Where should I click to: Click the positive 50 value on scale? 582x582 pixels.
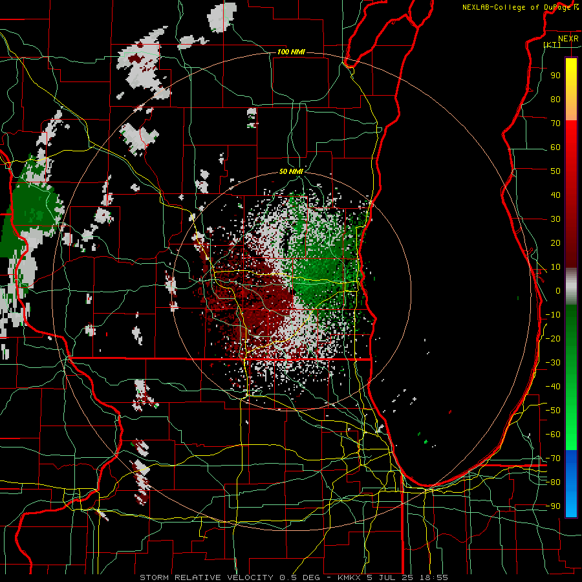tap(555, 171)
